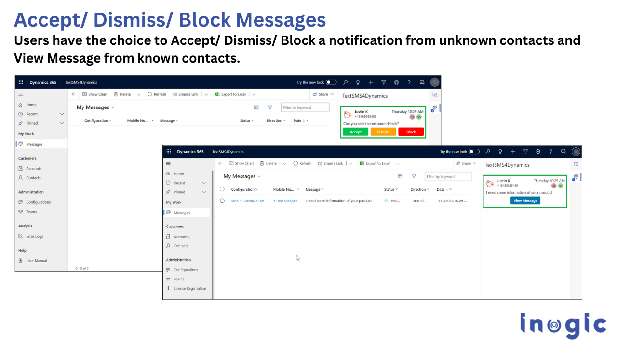Click green Accept button on notification

(x=356, y=132)
